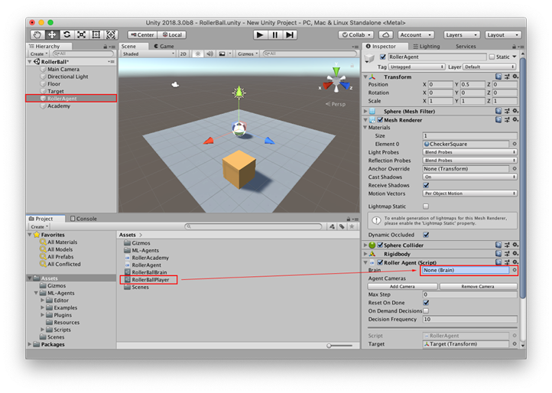Expand the Rigidbody component
Image resolution: width=552 pixels, height=393 pixels.
365,254
